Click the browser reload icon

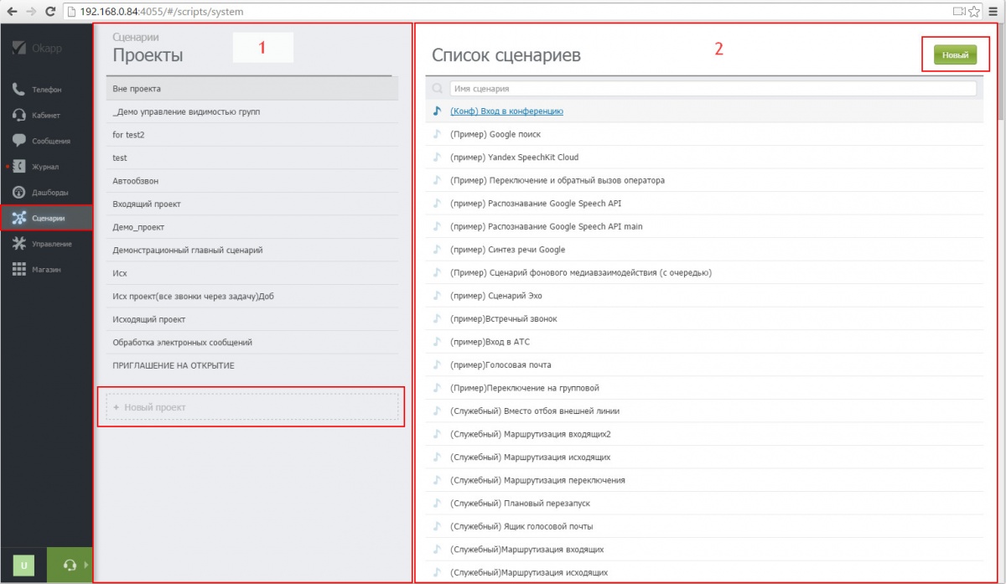coord(50,12)
